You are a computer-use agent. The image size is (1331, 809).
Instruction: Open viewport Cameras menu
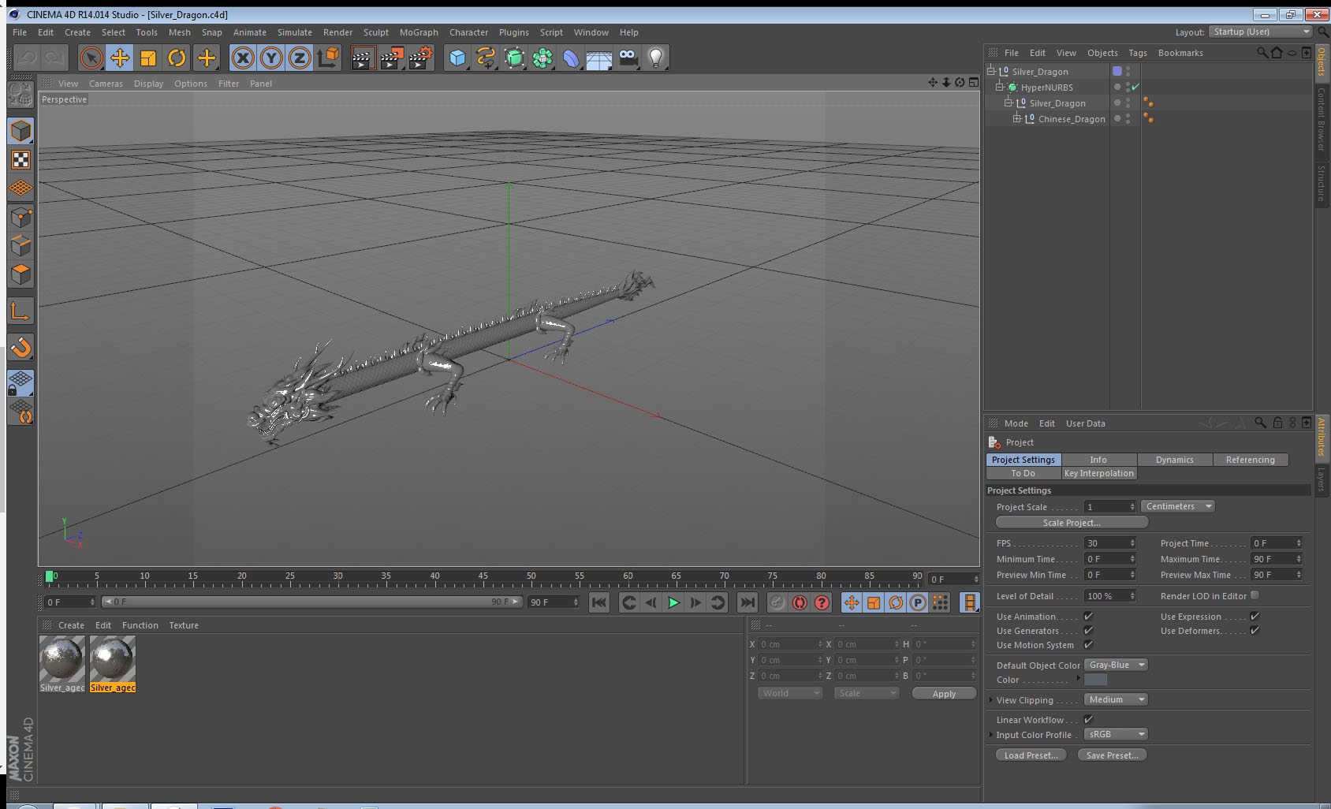point(106,84)
